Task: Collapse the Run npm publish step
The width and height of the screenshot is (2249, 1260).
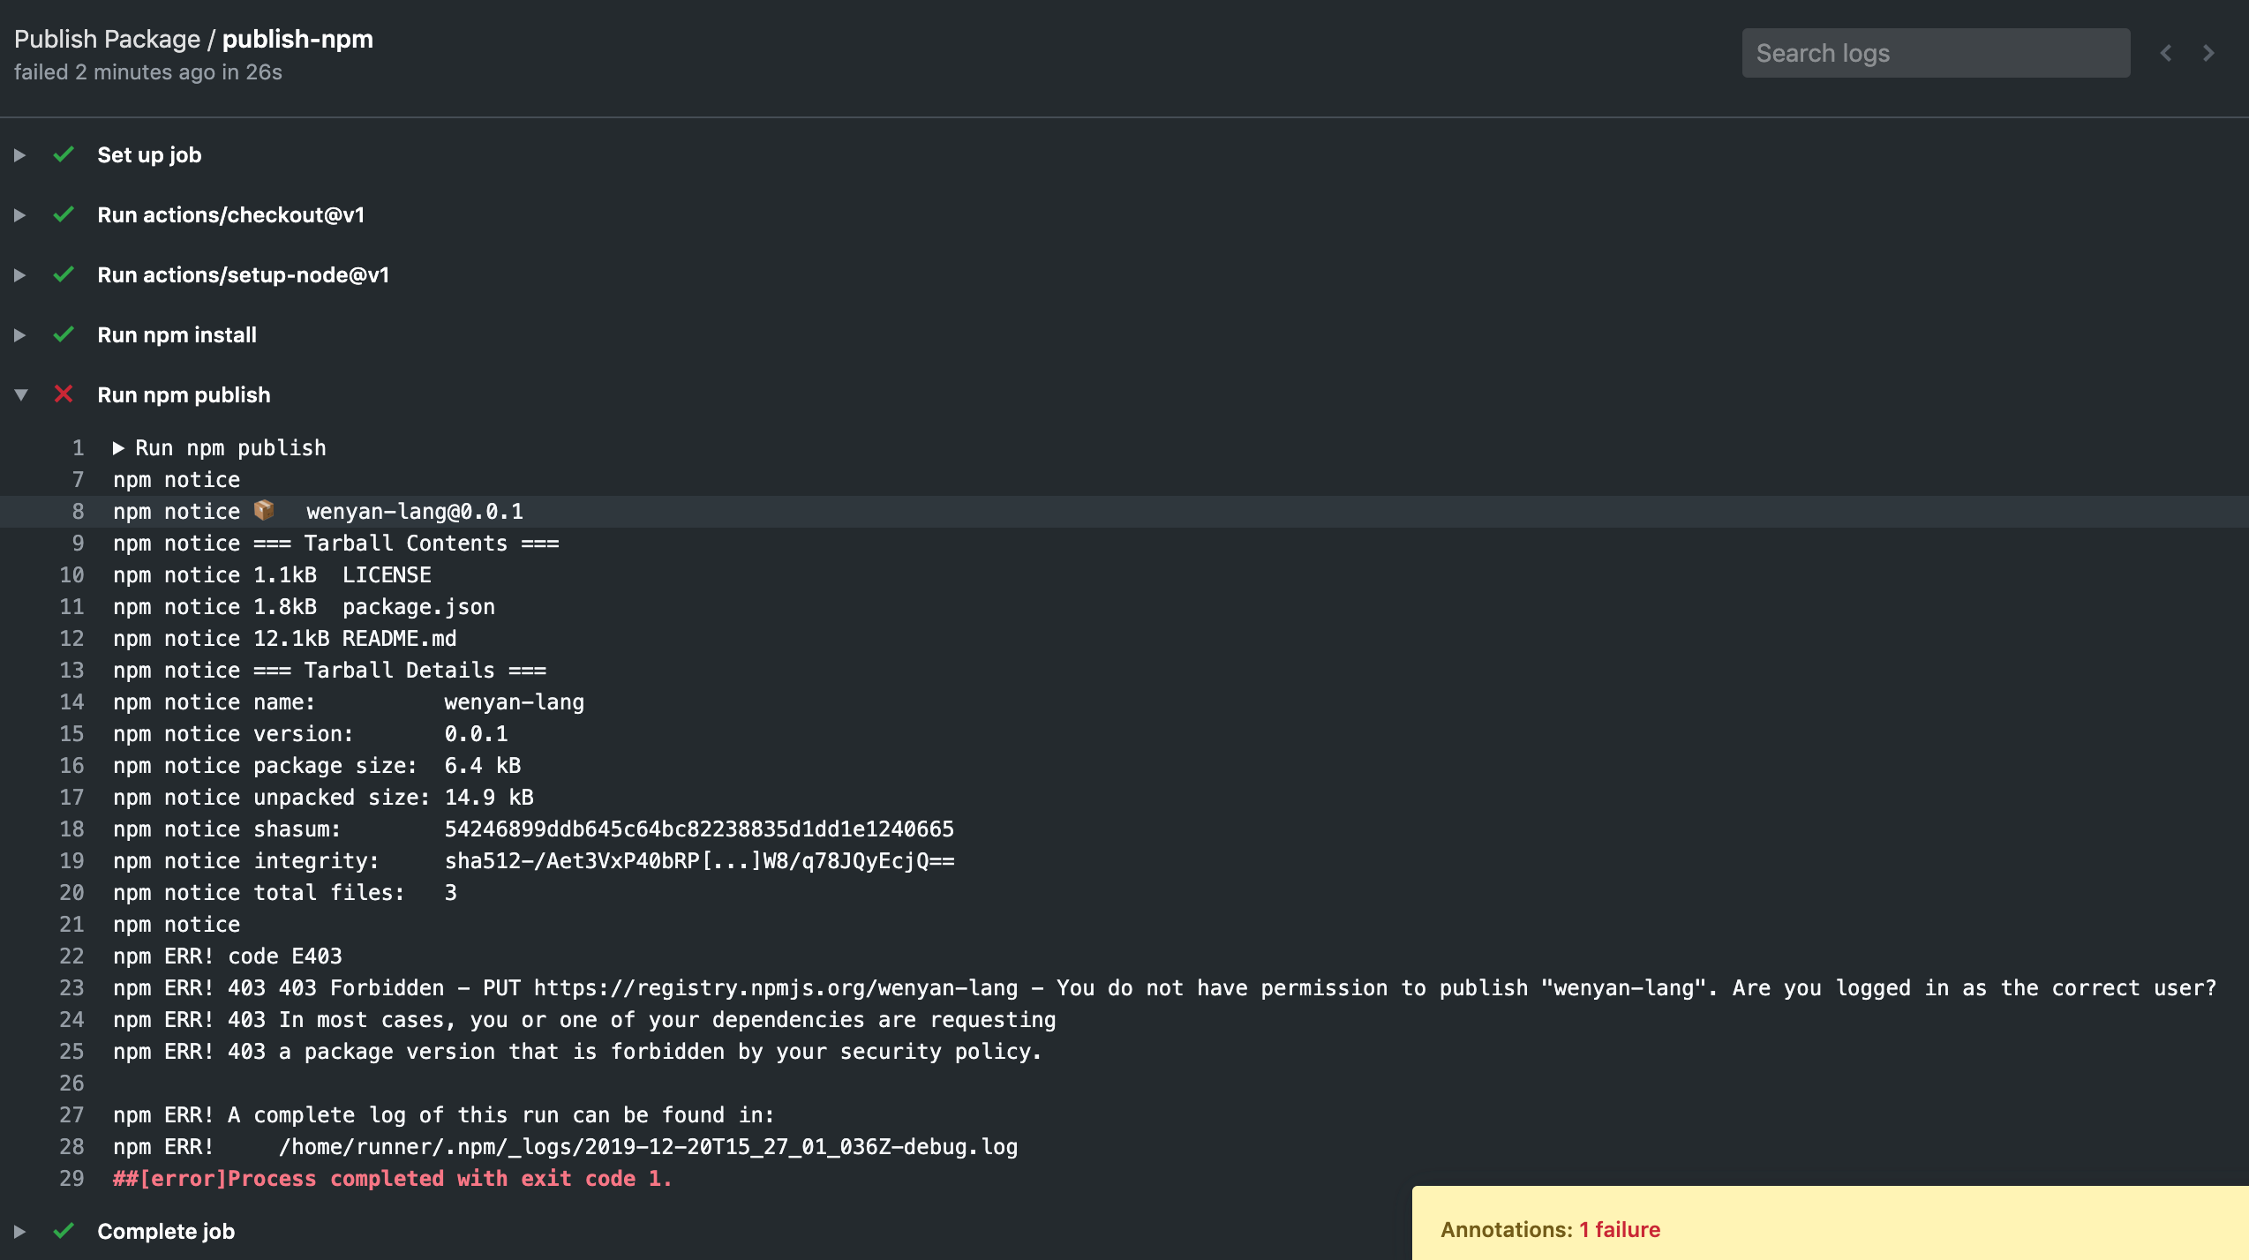Action: point(21,395)
